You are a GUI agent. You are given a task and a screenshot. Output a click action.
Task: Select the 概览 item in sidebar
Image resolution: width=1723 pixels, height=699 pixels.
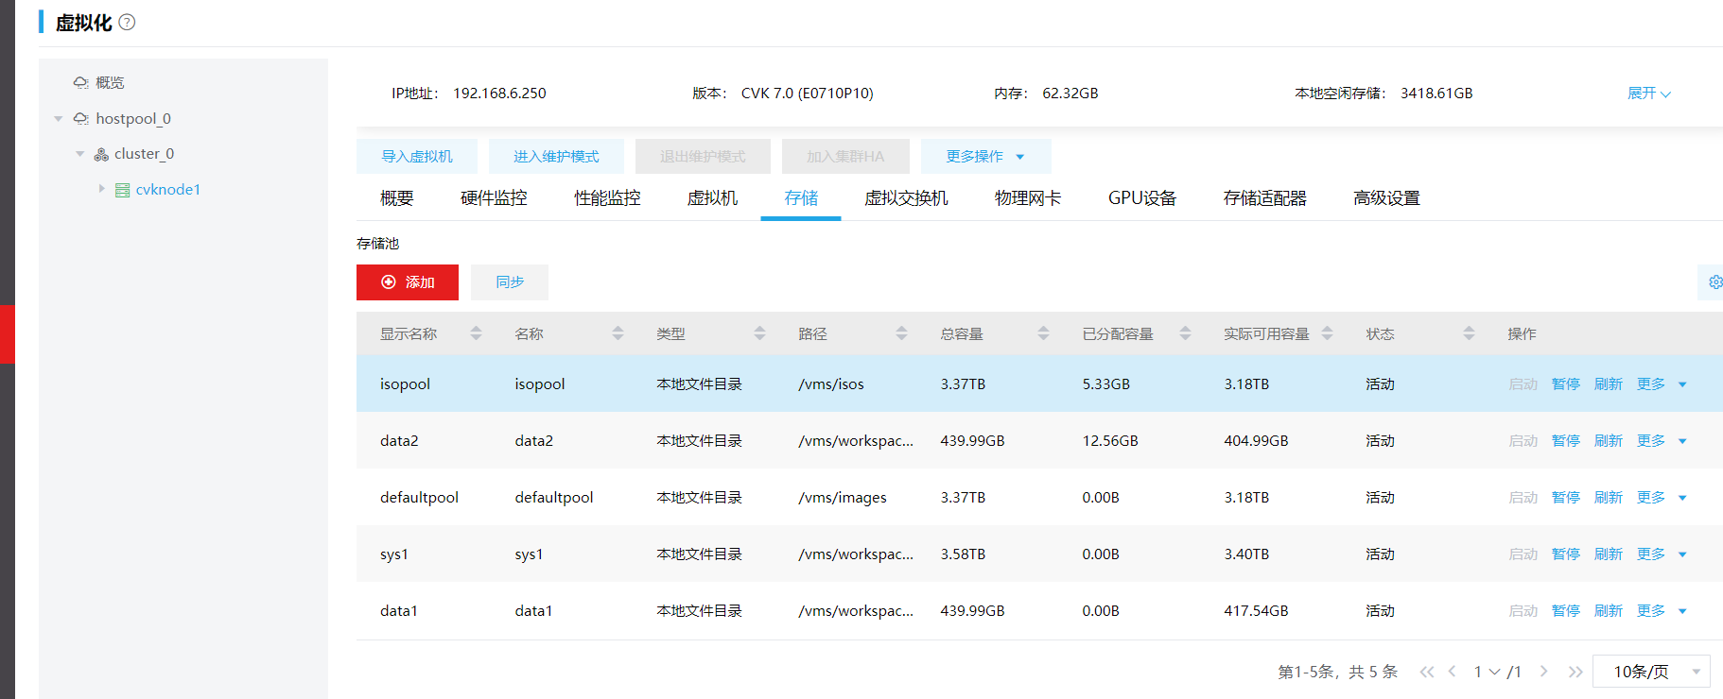(x=110, y=83)
